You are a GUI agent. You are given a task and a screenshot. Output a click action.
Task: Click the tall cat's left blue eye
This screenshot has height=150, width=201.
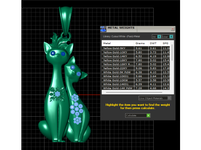[53, 53]
